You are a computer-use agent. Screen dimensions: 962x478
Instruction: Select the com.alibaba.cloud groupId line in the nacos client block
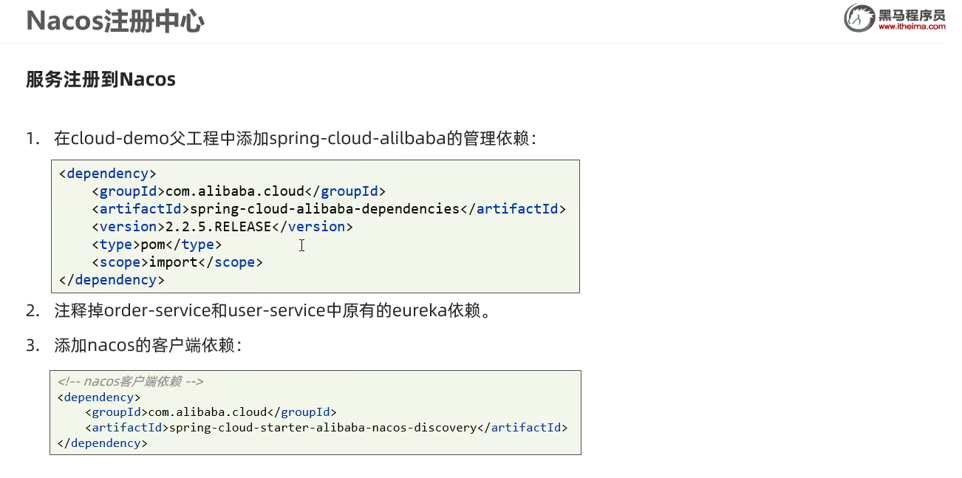coord(211,412)
